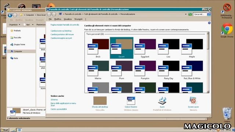
Task: Open Barra delle applicazioni e menu Start
Action: click(63, 104)
